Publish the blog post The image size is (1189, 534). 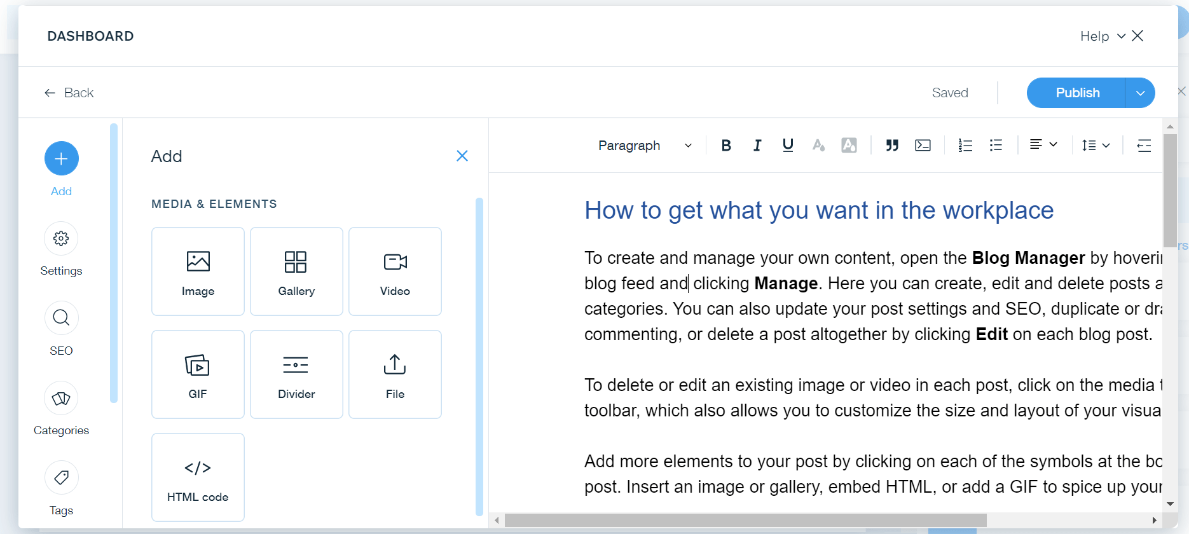(x=1076, y=93)
